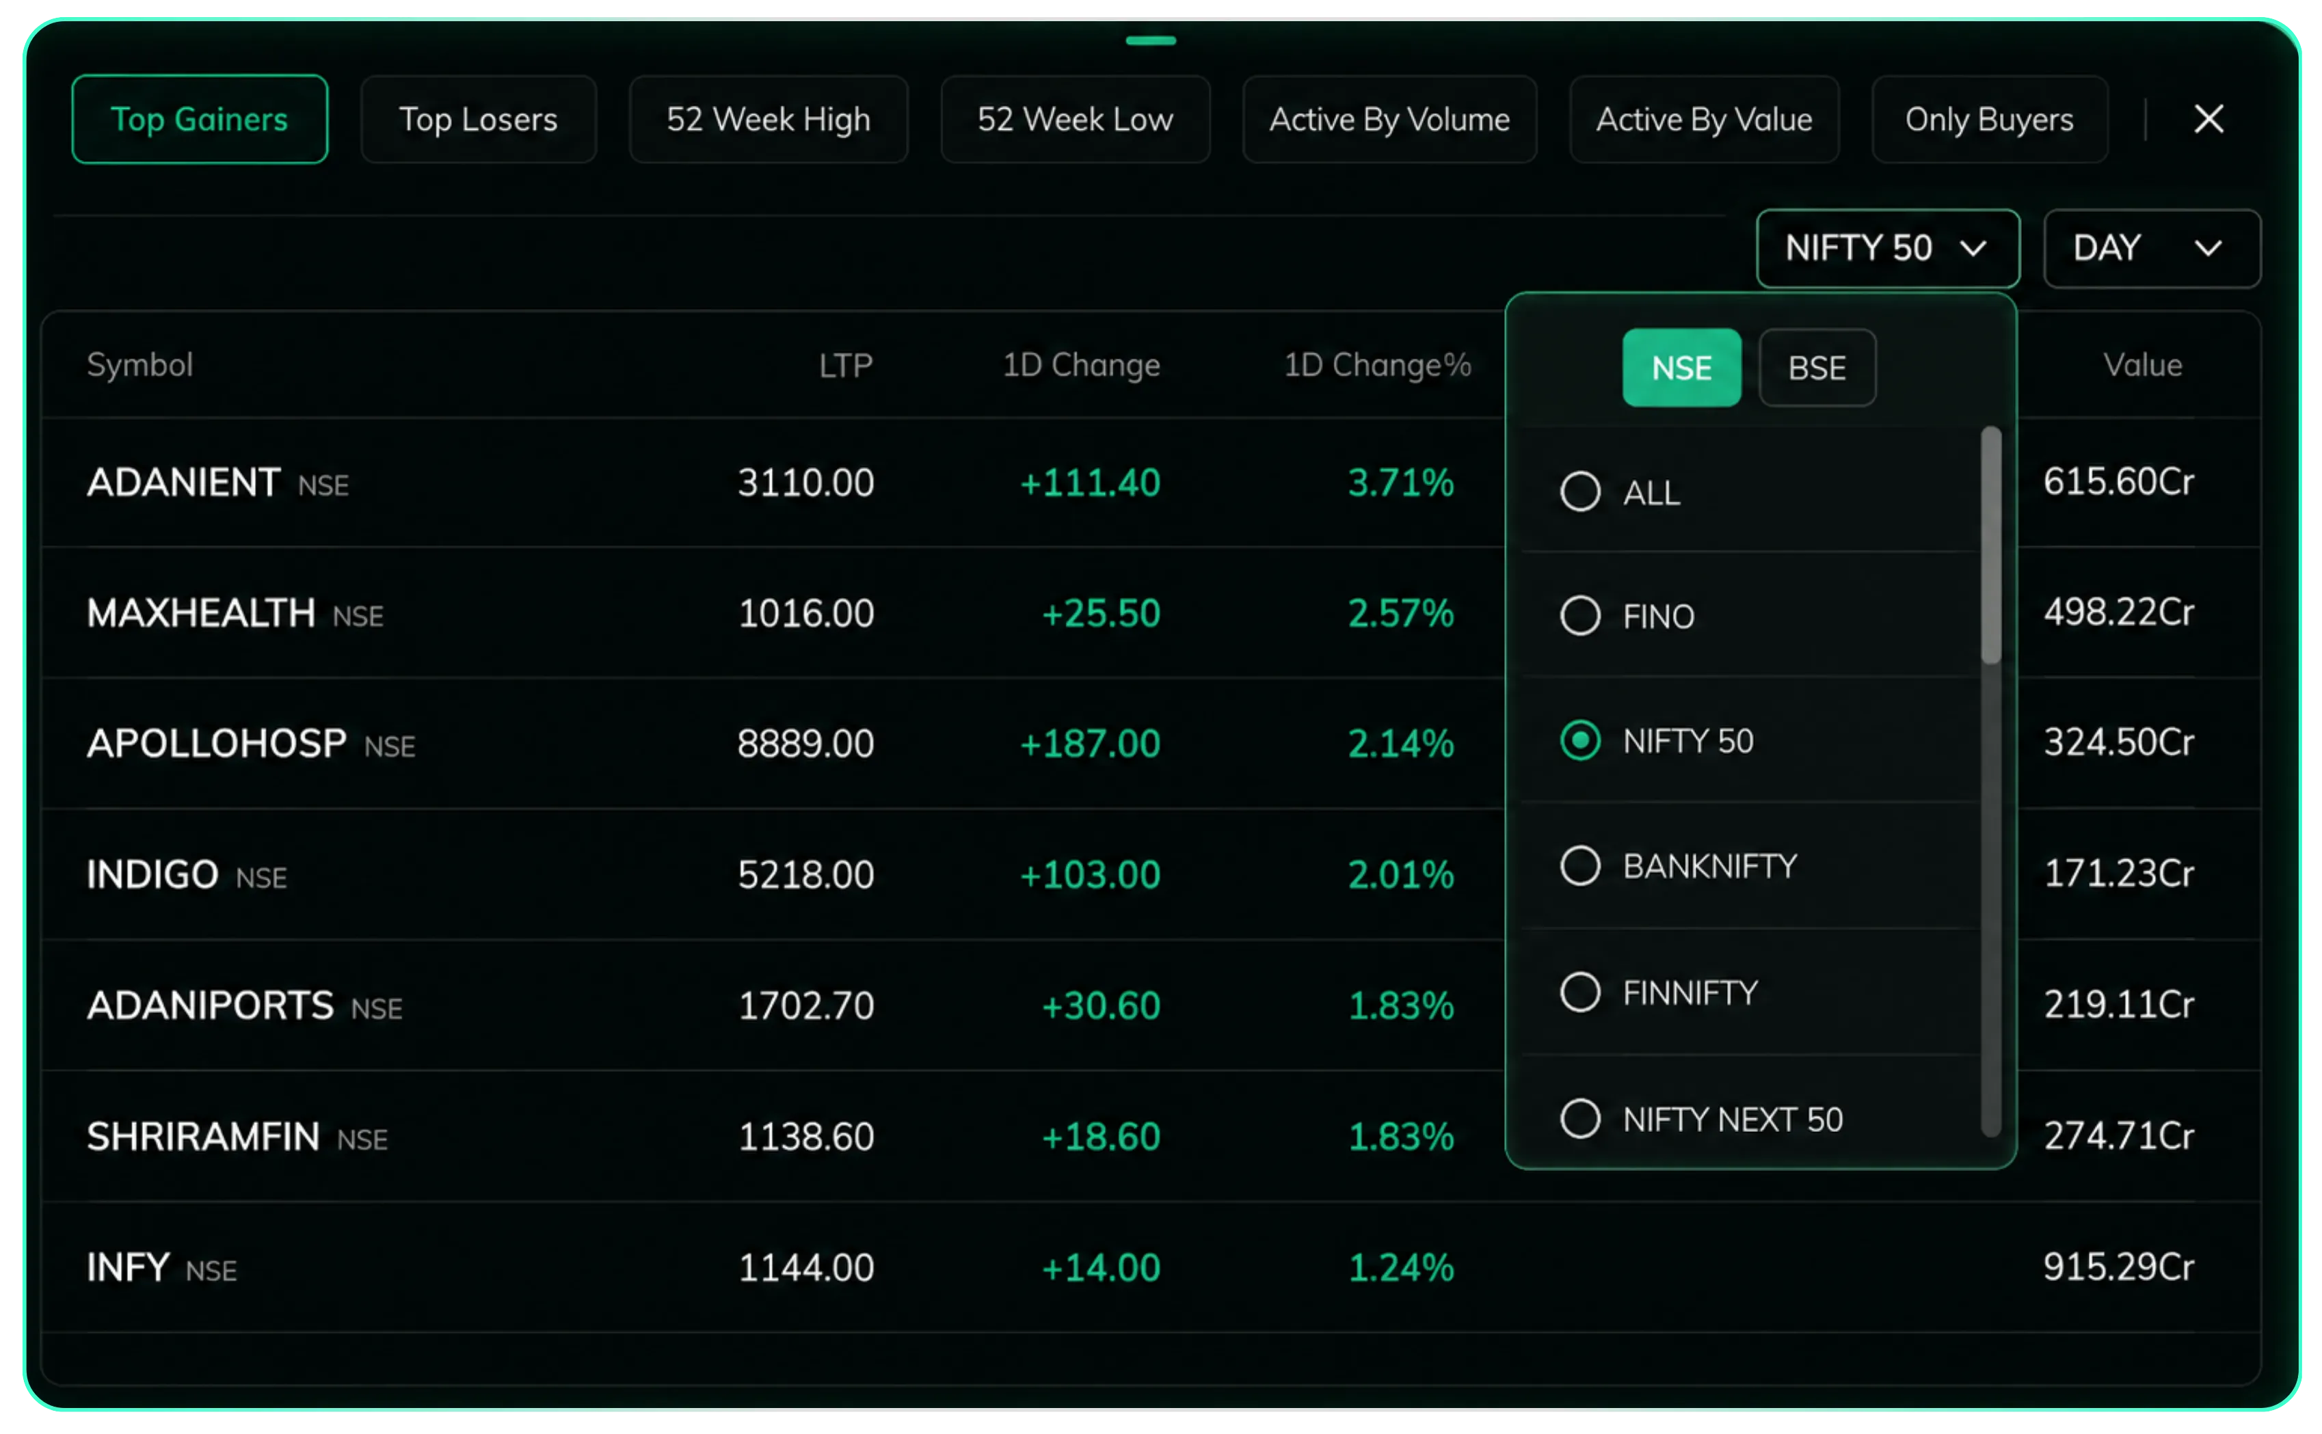This screenshot has height=1434, width=2322.
Task: Click the drag handle at panel top
Action: [x=1151, y=41]
